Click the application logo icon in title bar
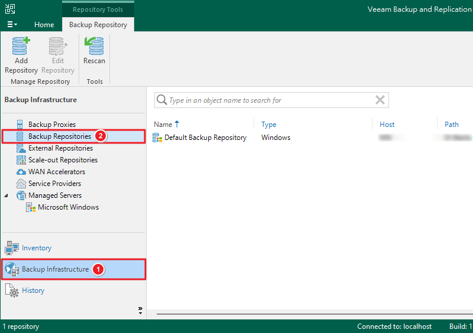This screenshot has height=333, width=473. click(10, 9)
